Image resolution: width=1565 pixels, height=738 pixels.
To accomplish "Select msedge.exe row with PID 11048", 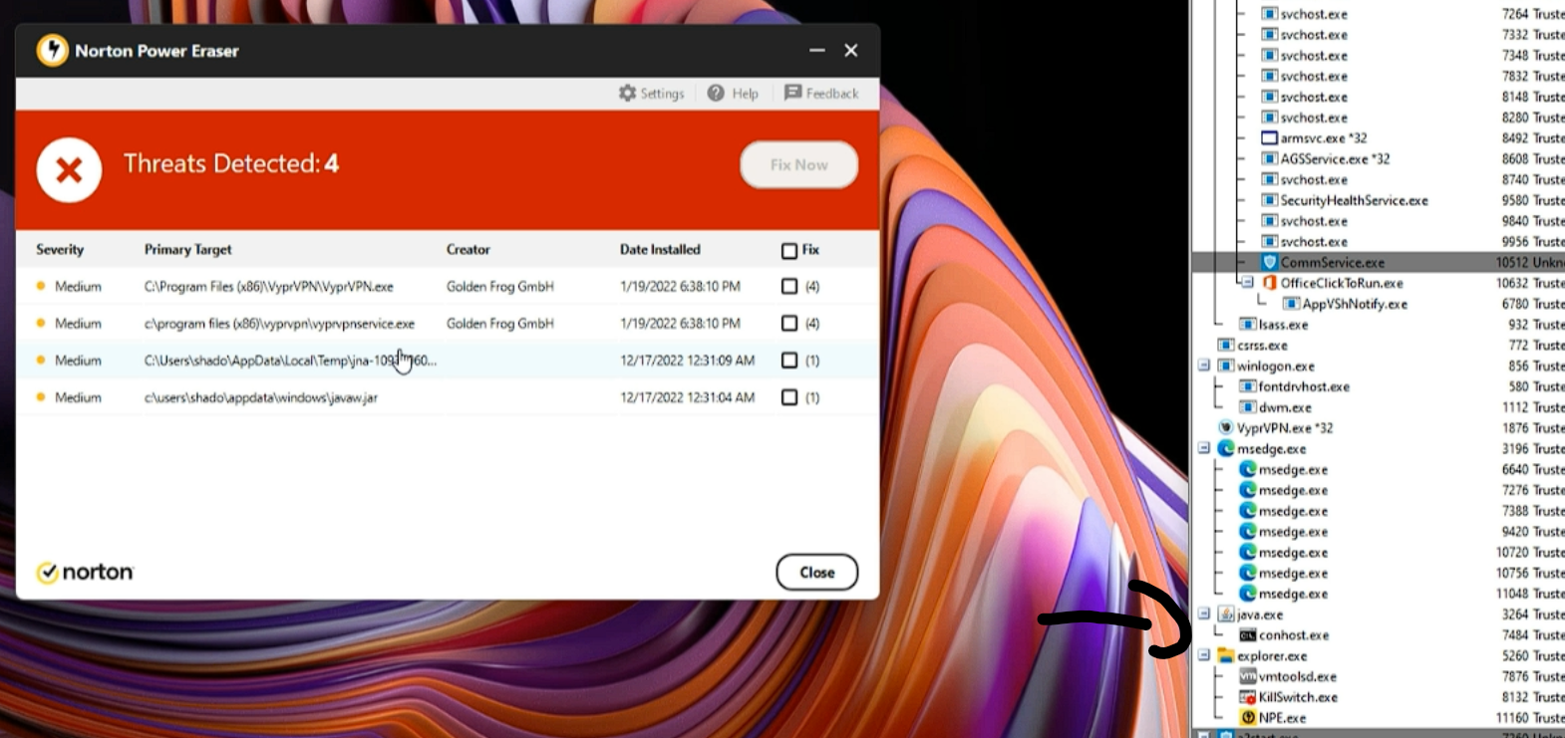I will 1379,594.
